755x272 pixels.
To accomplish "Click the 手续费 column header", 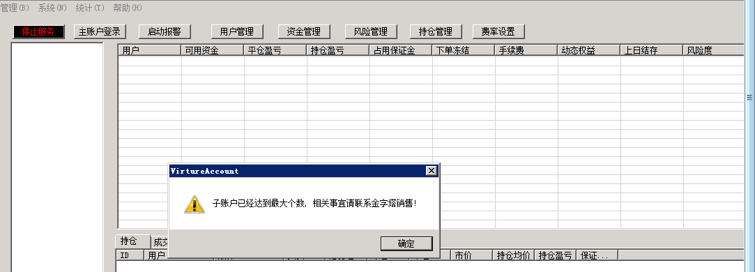I will 526,50.
